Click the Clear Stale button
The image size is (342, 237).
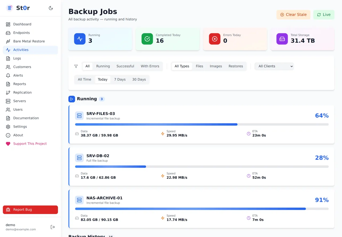click(x=293, y=15)
